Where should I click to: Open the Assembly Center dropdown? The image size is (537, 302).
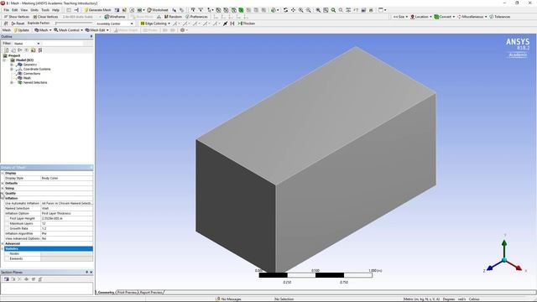click(115, 23)
